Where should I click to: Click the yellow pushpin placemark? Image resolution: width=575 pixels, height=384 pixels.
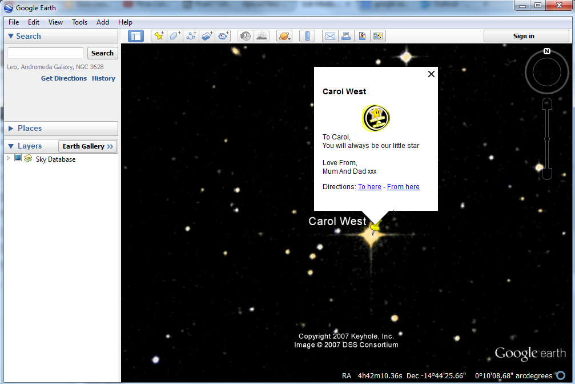[375, 227]
